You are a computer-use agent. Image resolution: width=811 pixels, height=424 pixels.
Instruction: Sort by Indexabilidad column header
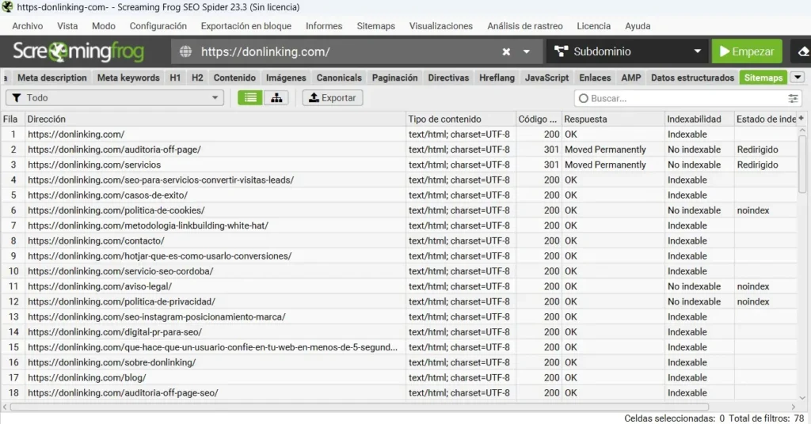699,119
